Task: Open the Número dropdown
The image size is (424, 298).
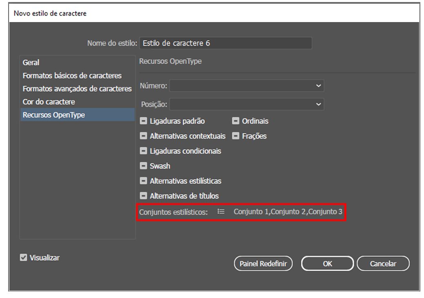Action: [x=247, y=85]
